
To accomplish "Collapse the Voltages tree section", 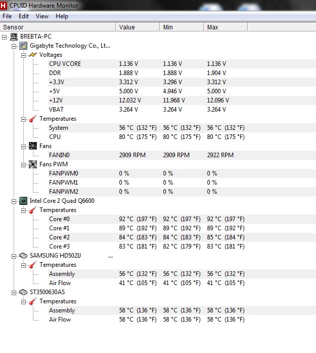I will (23, 55).
